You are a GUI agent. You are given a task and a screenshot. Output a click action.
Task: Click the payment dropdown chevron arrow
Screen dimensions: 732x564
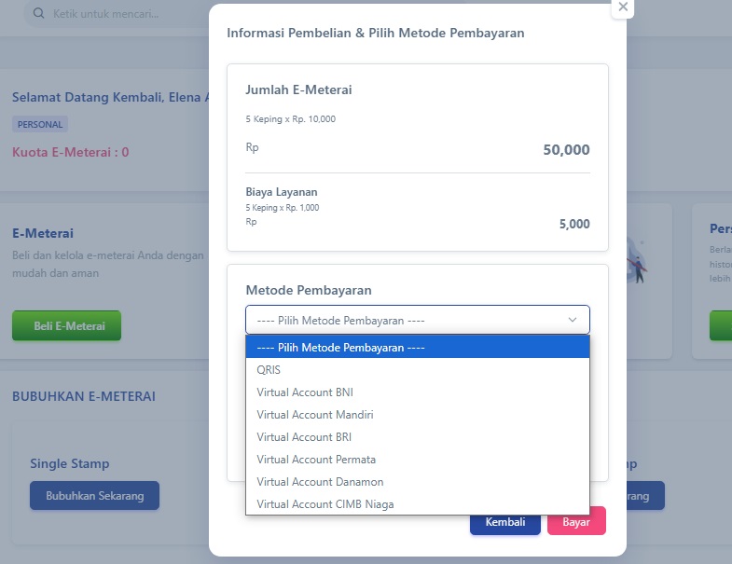(x=573, y=320)
